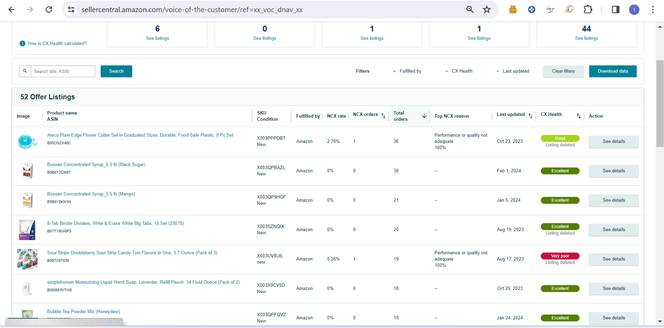This screenshot has width=664, height=328.
Task: Open 8-Tab Binder Dividers product link
Action: 116,224
